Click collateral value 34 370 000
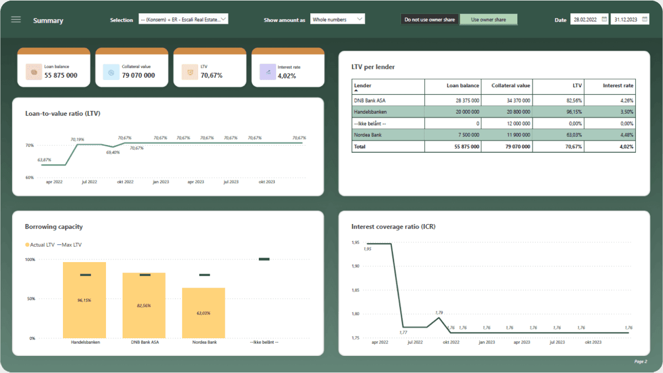Image resolution: width=663 pixels, height=373 pixels. [518, 101]
